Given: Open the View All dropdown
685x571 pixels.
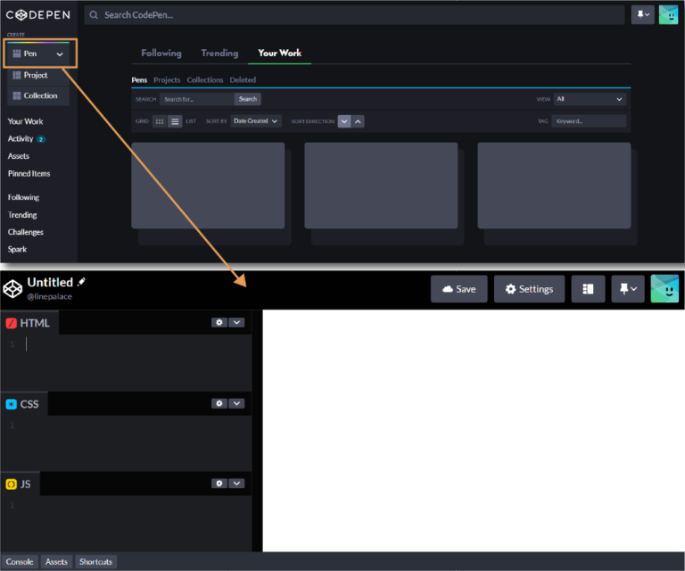Looking at the screenshot, I should pos(590,99).
